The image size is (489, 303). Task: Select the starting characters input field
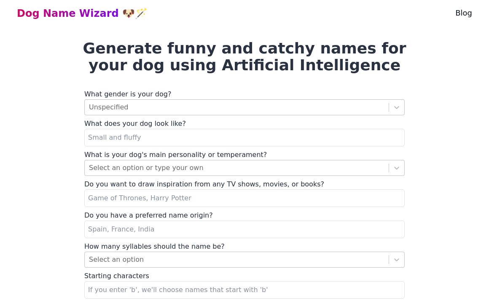[x=244, y=290]
